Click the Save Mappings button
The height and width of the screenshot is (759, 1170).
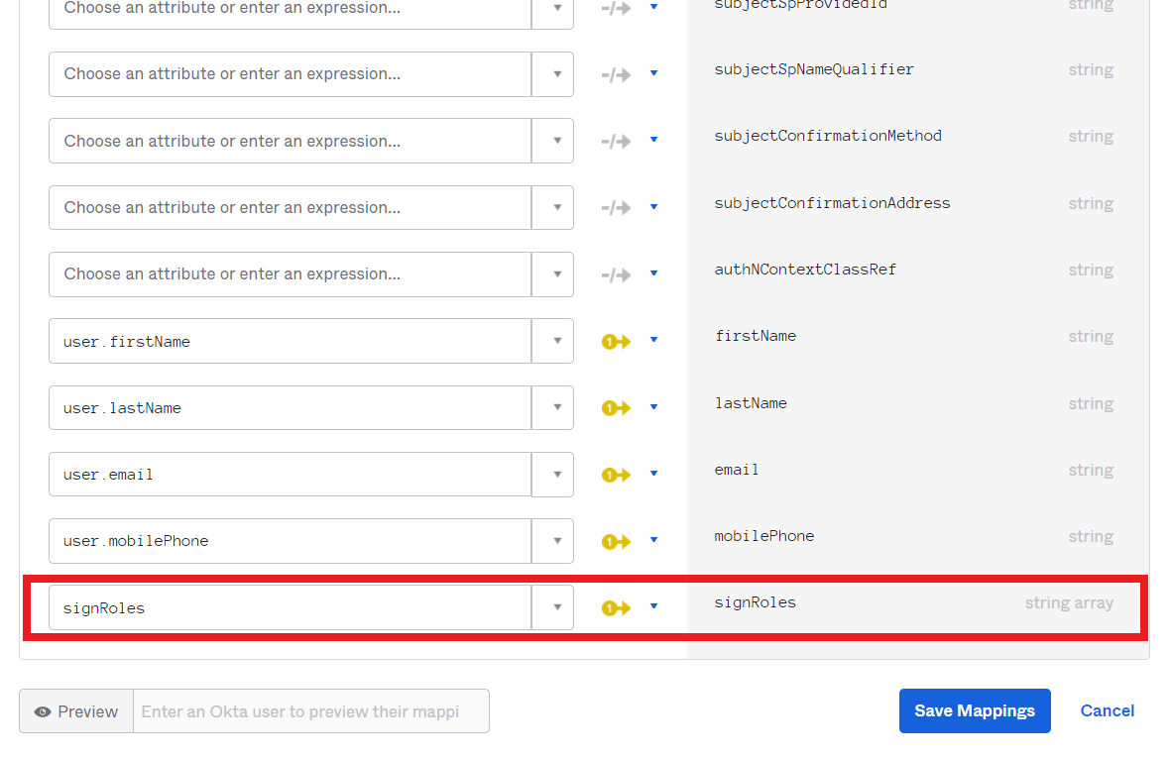point(975,710)
